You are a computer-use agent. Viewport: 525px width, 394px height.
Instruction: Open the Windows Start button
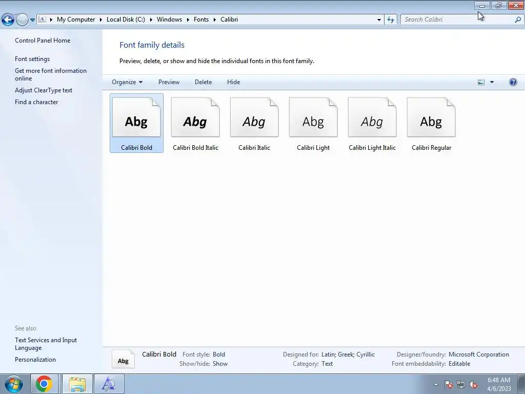13,384
